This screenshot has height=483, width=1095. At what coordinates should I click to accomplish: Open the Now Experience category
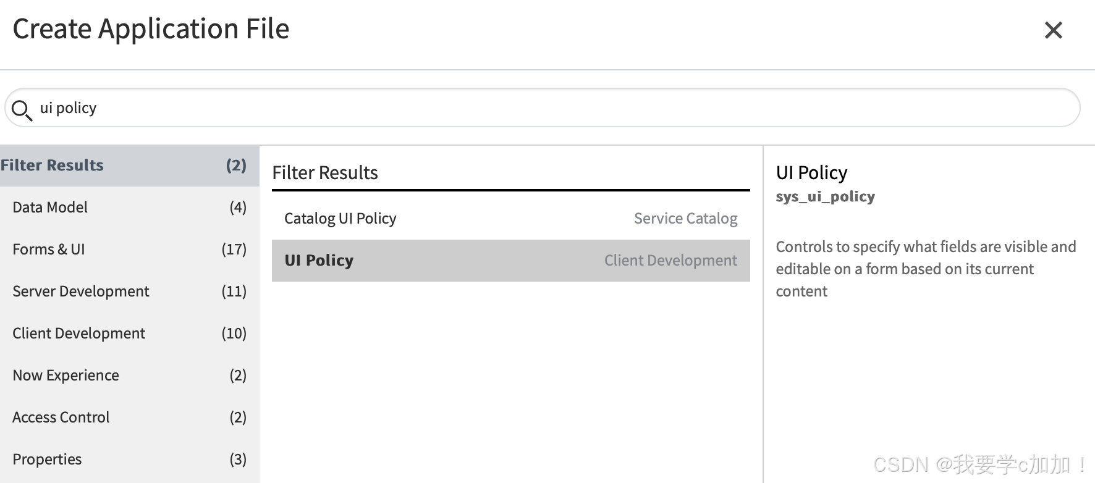click(129, 376)
